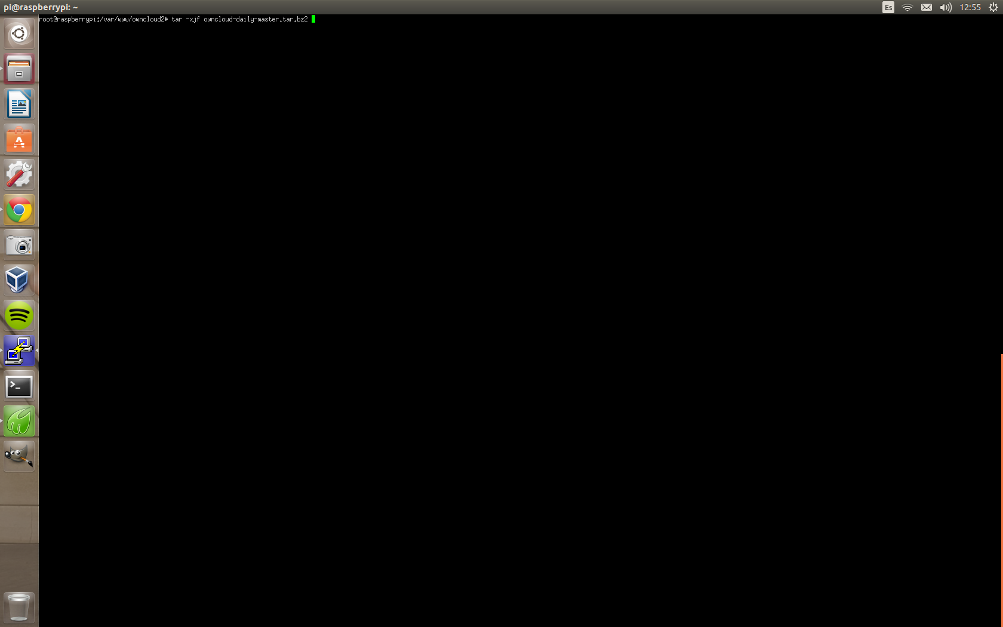This screenshot has height=627, width=1003.
Task: Open the sound volume menu
Action: tap(946, 7)
